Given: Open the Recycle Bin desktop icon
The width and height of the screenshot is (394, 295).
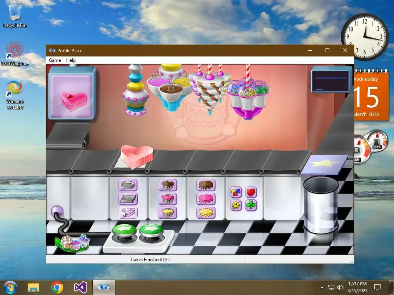Looking at the screenshot, I should tap(15, 15).
